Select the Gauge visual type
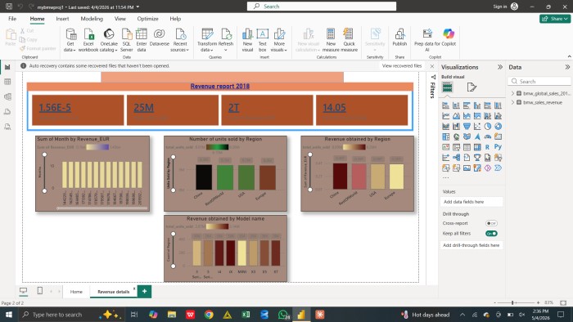The image size is (573, 322). coord(488,136)
